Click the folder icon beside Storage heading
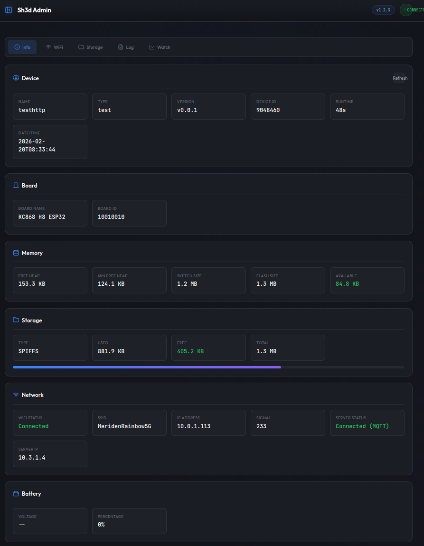 pyautogui.click(x=16, y=320)
